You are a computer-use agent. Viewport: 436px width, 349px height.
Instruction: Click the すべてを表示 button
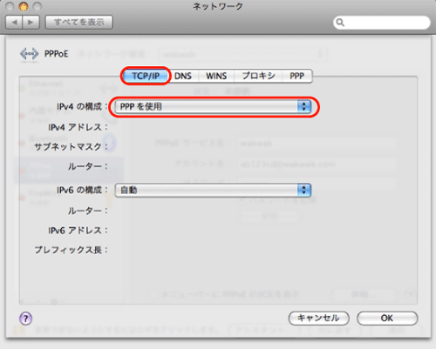(79, 23)
